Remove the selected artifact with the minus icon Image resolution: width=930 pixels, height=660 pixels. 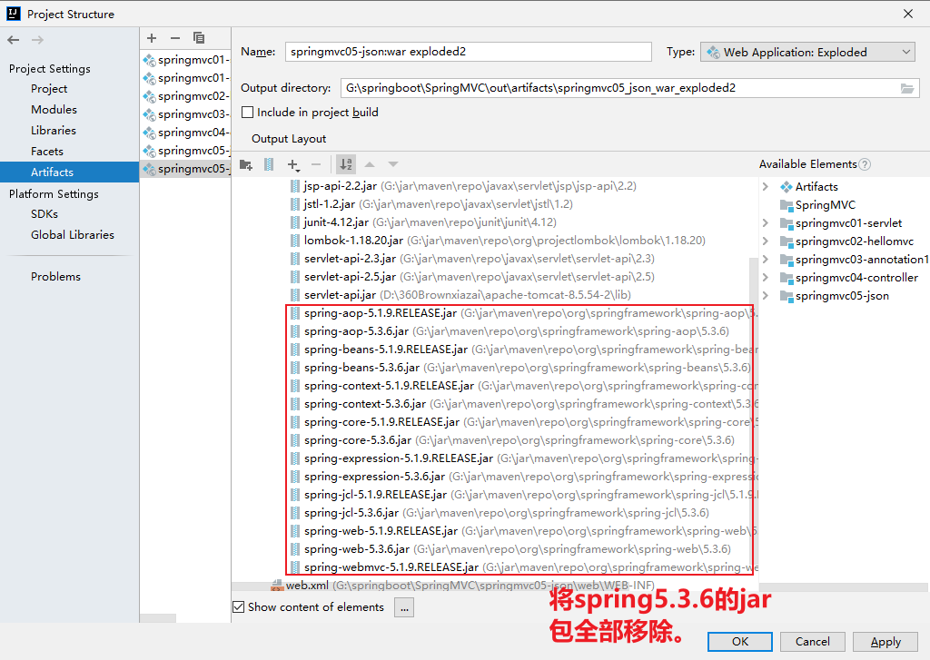click(x=174, y=38)
